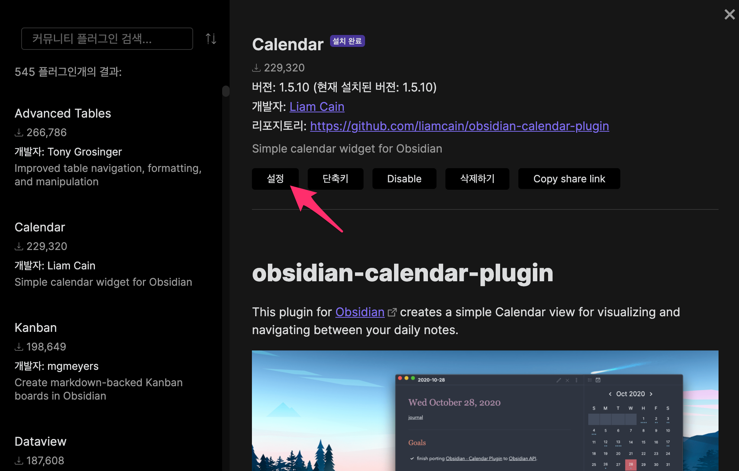739x471 pixels.
Task: Open the Obsidian hyperlink in readme
Action: [x=359, y=312]
